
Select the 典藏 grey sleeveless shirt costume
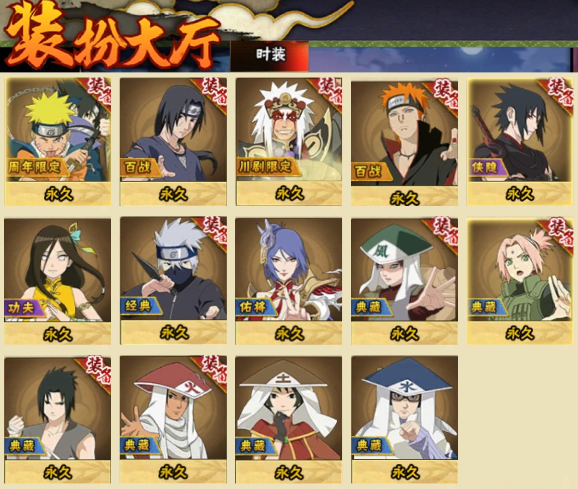pyautogui.click(x=57, y=420)
